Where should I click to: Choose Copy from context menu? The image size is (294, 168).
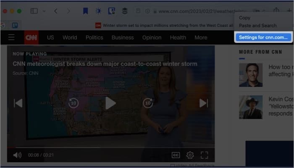coord(244,18)
